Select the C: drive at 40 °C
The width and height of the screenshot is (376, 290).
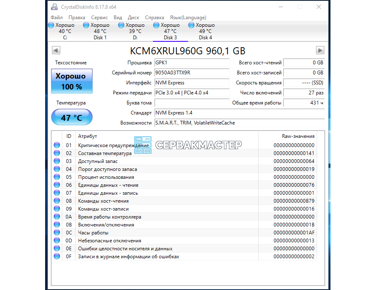point(65,31)
